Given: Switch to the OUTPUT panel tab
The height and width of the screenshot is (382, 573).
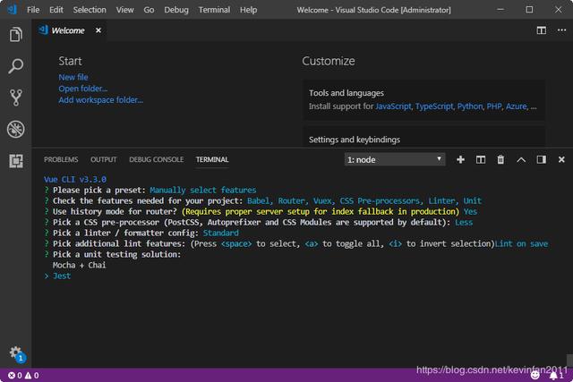Looking at the screenshot, I should point(104,159).
